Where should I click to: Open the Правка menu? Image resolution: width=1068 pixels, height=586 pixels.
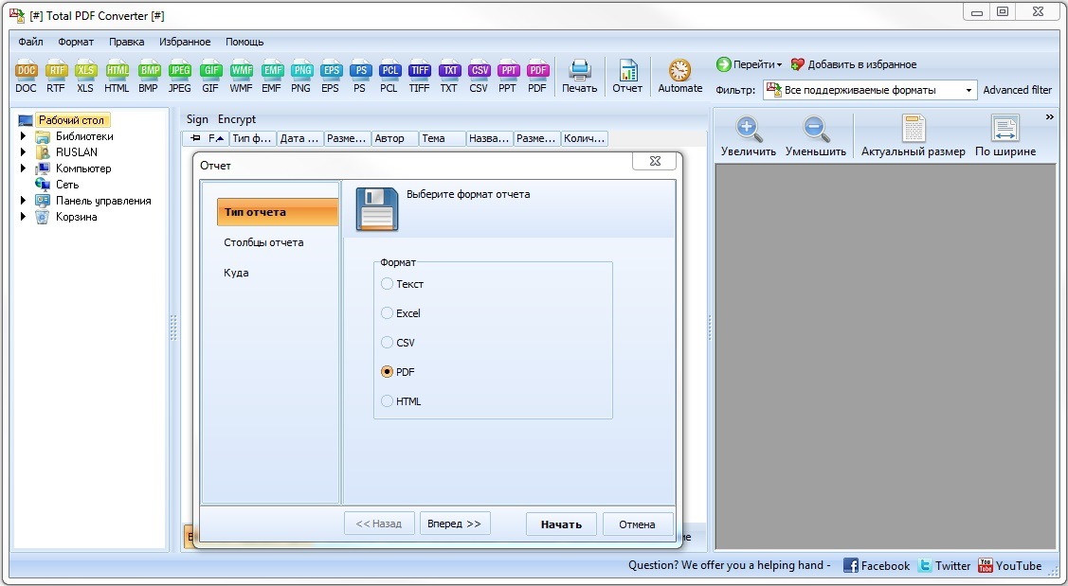pos(127,42)
